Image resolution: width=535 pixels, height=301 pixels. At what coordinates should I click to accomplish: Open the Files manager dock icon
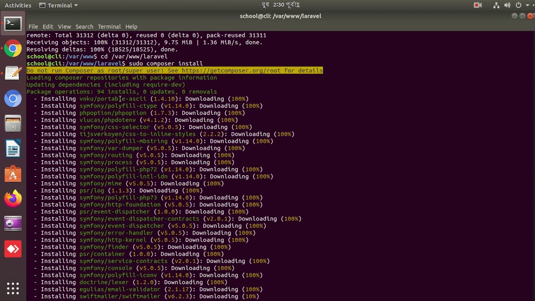click(x=13, y=124)
